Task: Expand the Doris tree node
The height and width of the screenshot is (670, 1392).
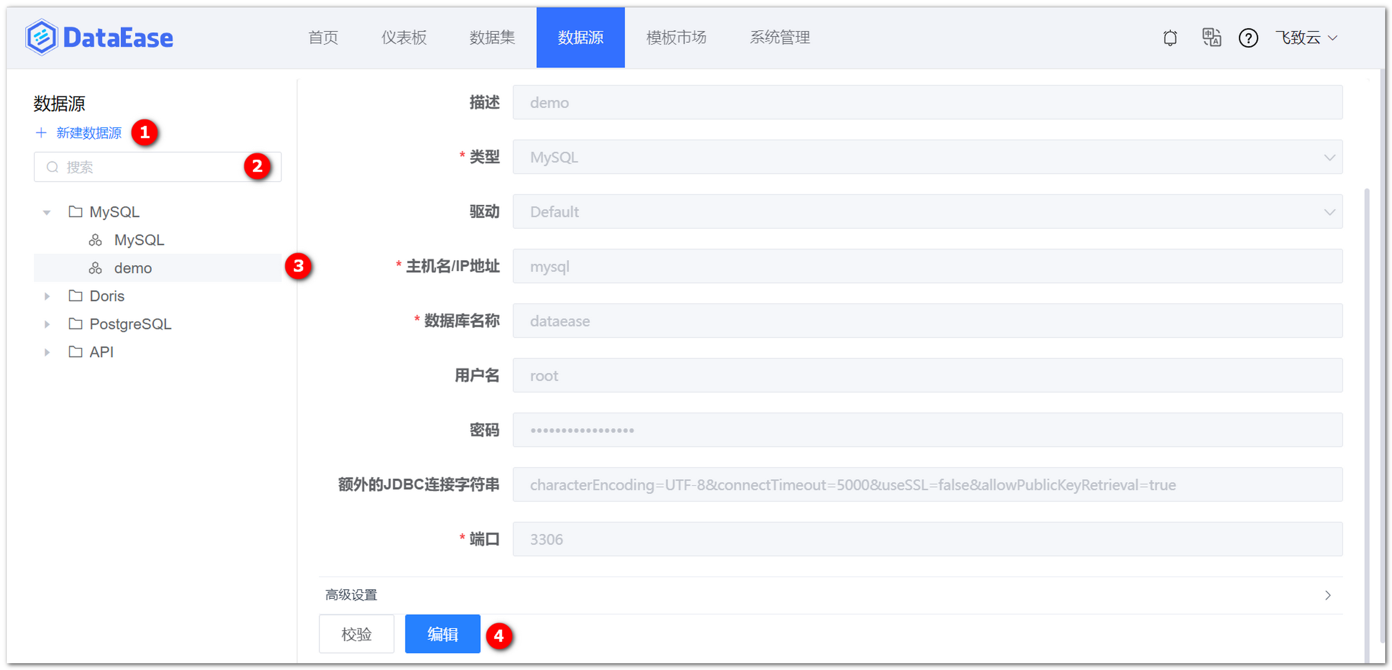Action: (47, 296)
